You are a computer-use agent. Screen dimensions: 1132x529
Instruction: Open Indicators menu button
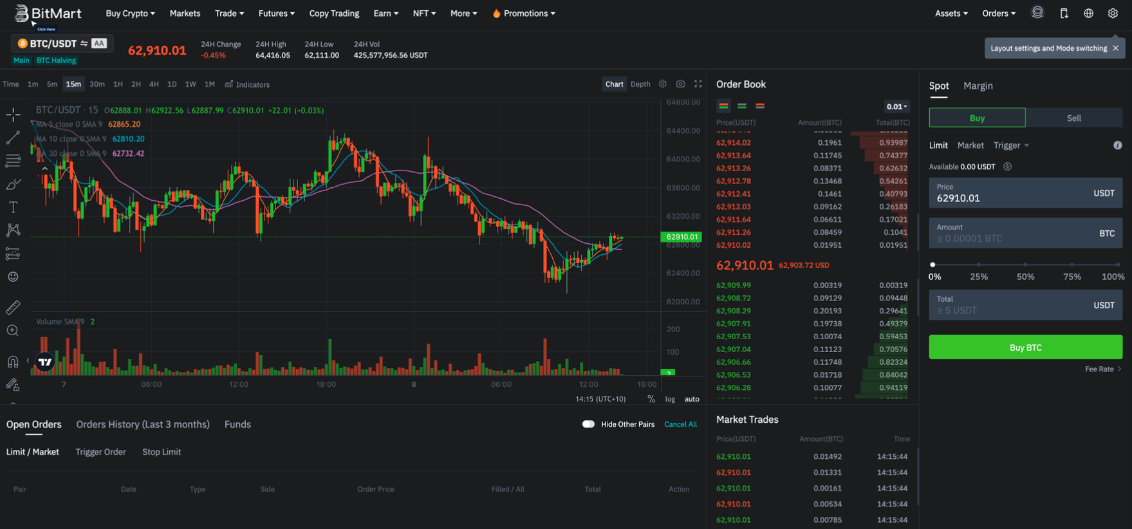pos(247,84)
